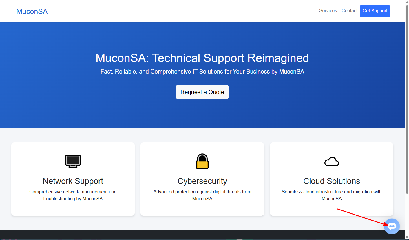Screen dimensions: 409x240
Task: Click the Network Support description text
Action: point(73,195)
